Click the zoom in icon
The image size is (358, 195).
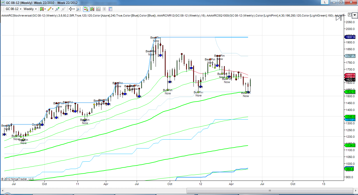57,9
